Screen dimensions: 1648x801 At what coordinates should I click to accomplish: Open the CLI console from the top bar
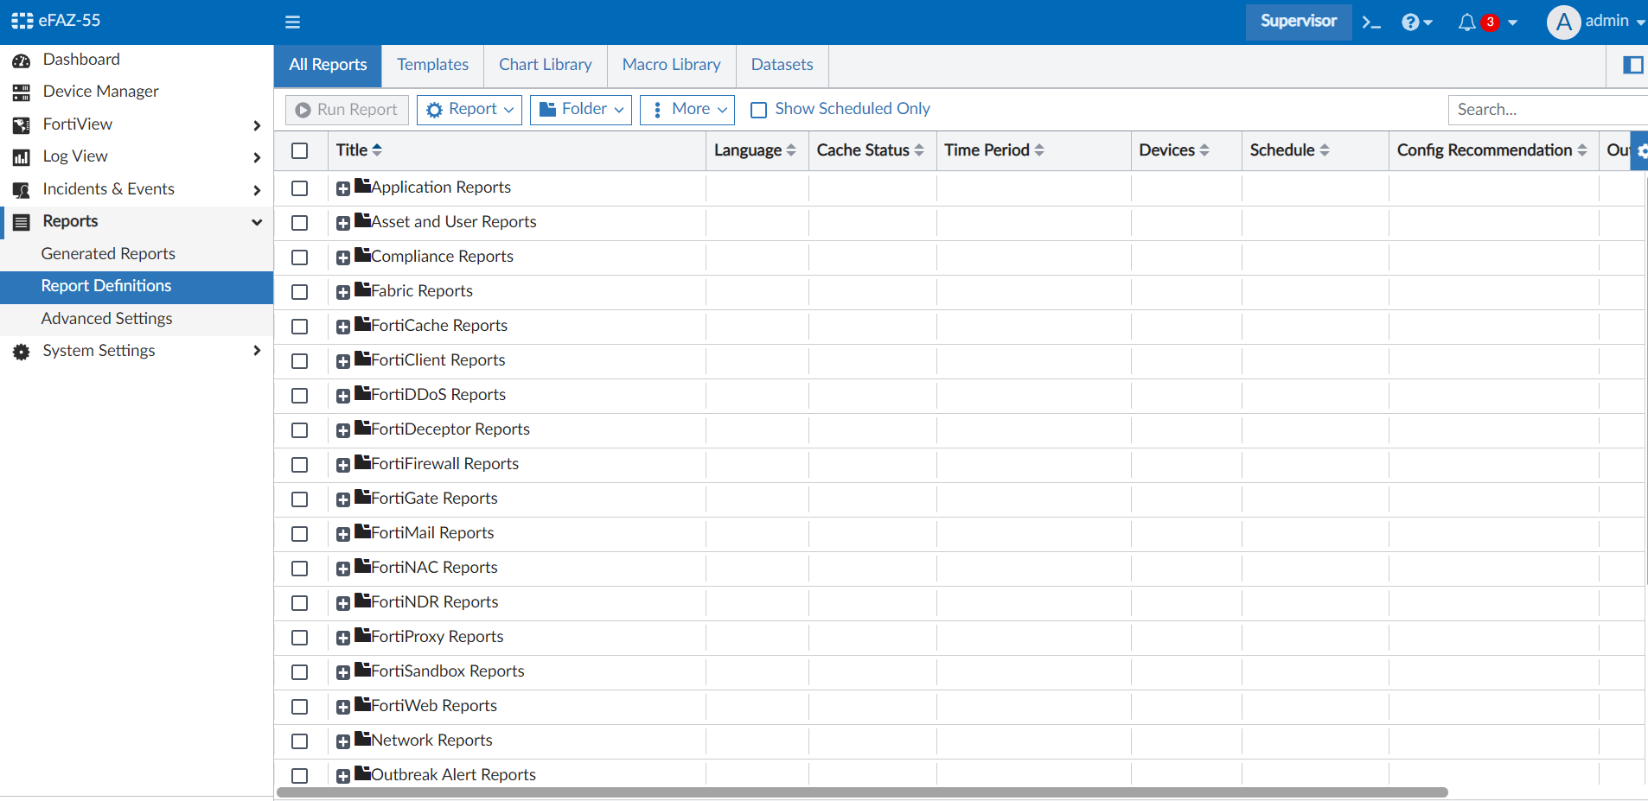pos(1371,22)
